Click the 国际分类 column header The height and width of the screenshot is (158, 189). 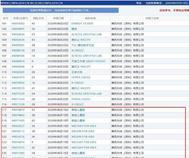(38, 18)
